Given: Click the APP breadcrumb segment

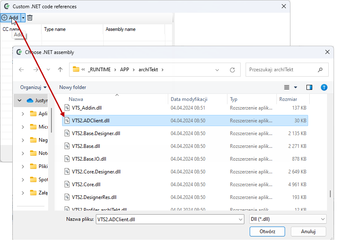Looking at the screenshot, I should [125, 70].
